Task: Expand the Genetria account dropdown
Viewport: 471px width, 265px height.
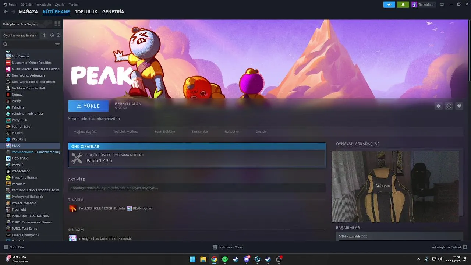Action: point(423,4)
